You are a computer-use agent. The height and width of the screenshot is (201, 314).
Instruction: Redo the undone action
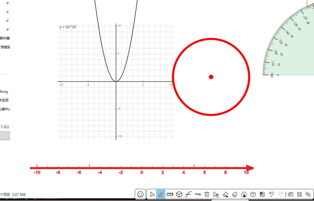point(280,194)
